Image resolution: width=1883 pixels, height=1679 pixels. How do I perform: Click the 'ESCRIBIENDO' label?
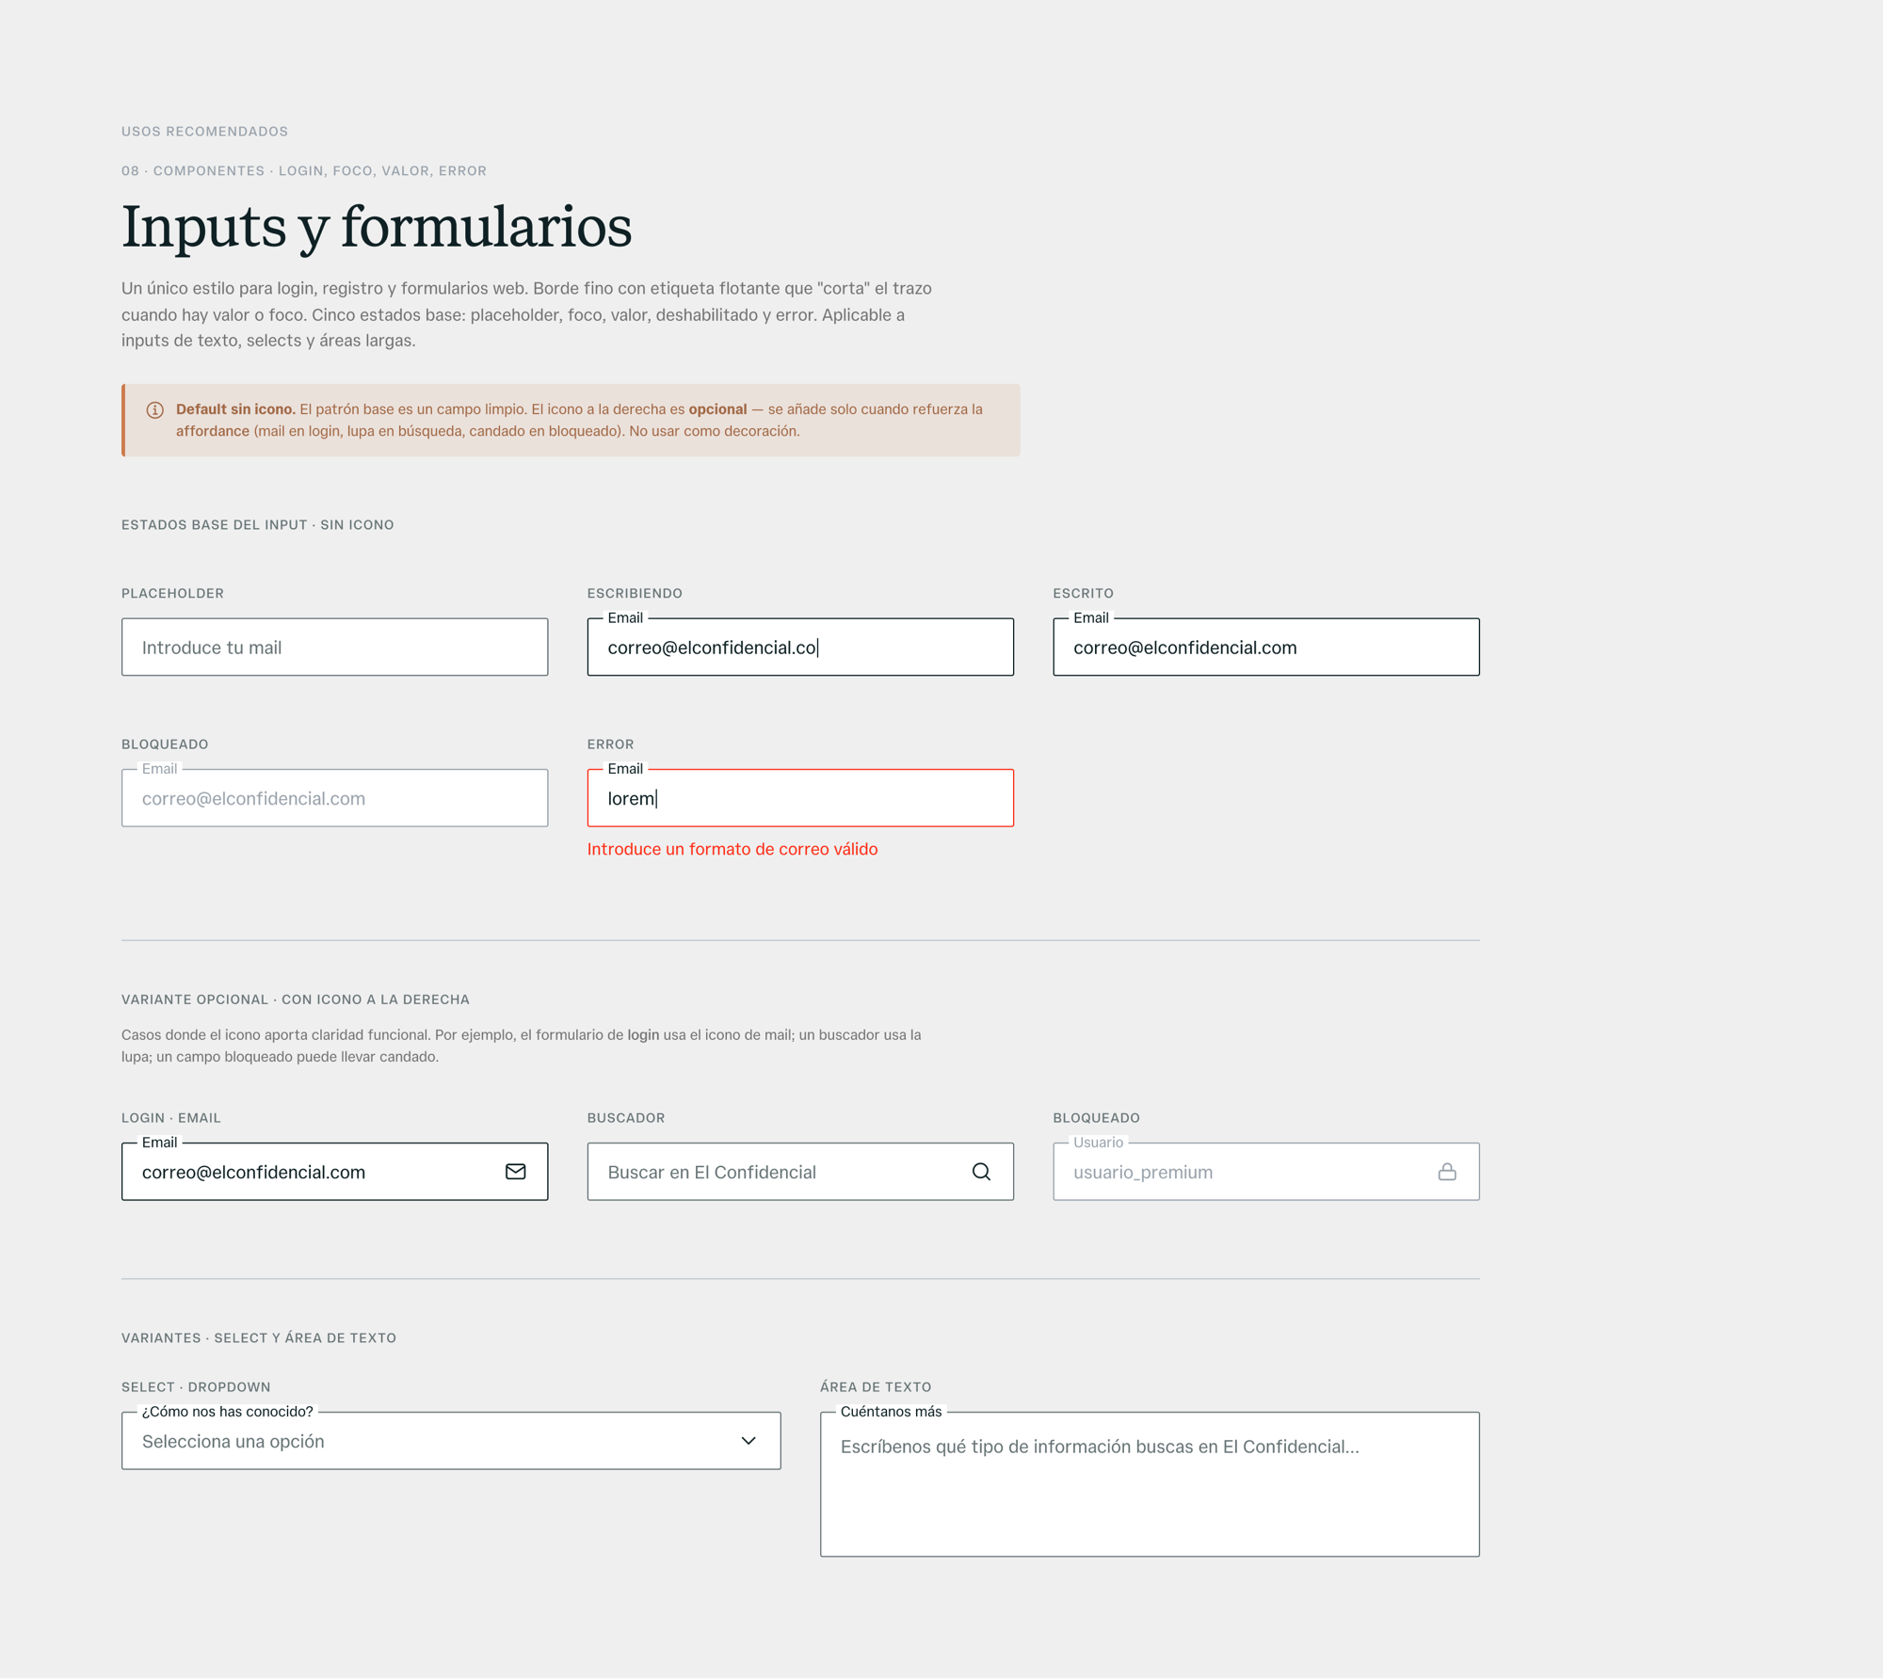coord(635,594)
